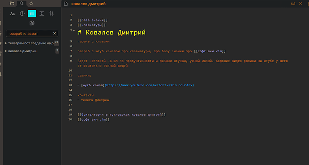Image resolution: width=309 pixels, height=165 pixels.
Task: Clear the search query field
Action: point(55,34)
